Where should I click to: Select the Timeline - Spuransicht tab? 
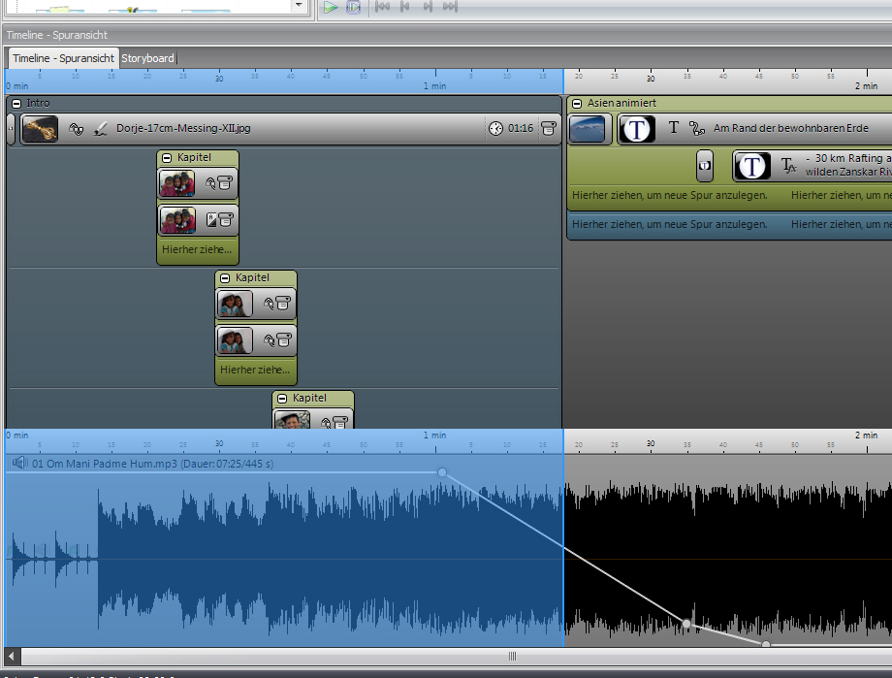pos(63,58)
